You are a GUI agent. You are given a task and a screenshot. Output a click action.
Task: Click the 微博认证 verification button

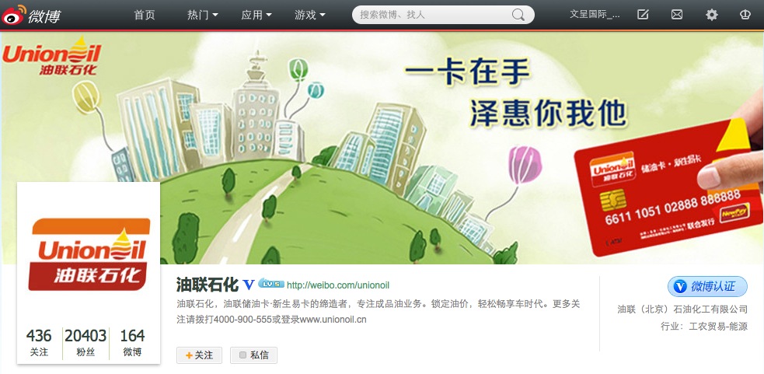707,286
